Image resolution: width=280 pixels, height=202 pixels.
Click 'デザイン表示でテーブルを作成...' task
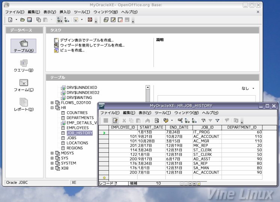coord(87,40)
